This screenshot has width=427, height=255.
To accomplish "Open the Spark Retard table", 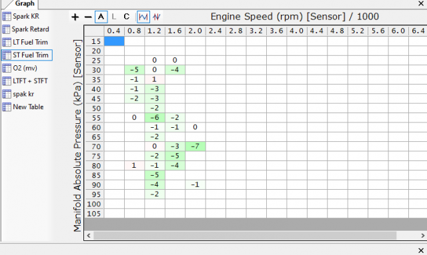I will (26, 29).
